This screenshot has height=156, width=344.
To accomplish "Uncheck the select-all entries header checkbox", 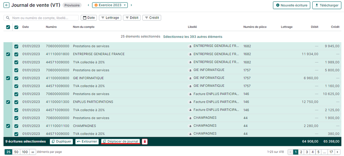I will (x=8, y=27).
